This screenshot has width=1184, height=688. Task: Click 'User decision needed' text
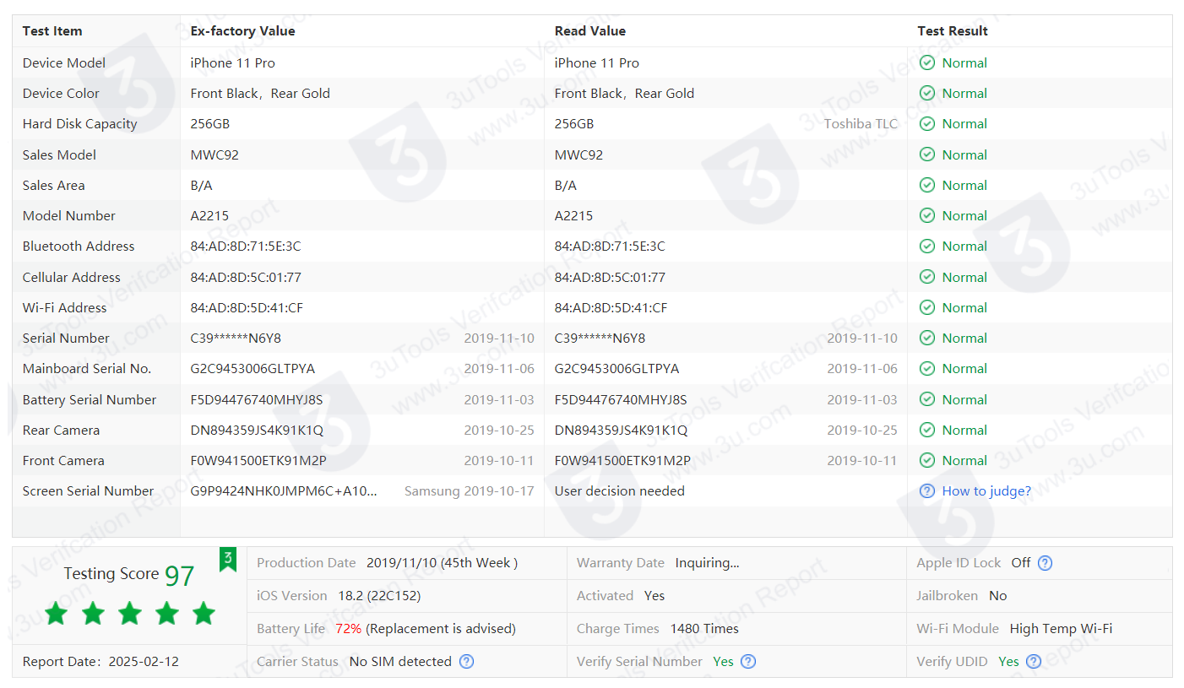[x=620, y=491]
